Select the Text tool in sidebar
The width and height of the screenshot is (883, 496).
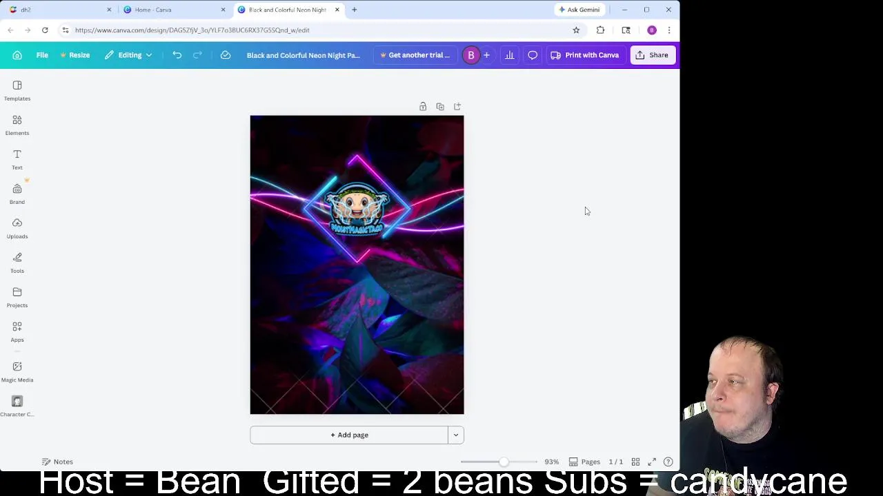click(x=17, y=159)
